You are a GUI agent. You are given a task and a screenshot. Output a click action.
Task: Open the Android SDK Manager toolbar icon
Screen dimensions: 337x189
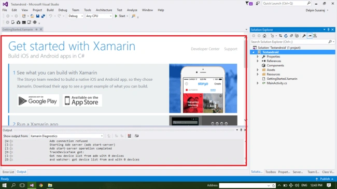pyautogui.click(x=19, y=22)
